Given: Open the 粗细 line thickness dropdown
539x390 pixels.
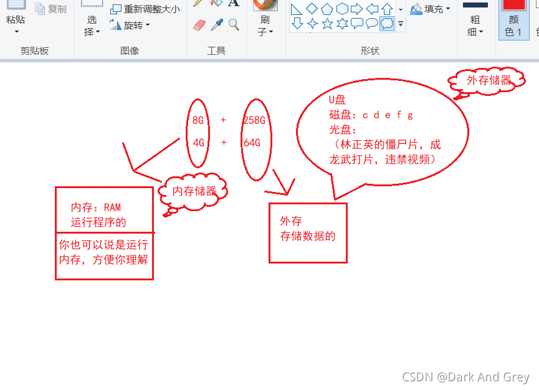Looking at the screenshot, I should (x=481, y=32).
